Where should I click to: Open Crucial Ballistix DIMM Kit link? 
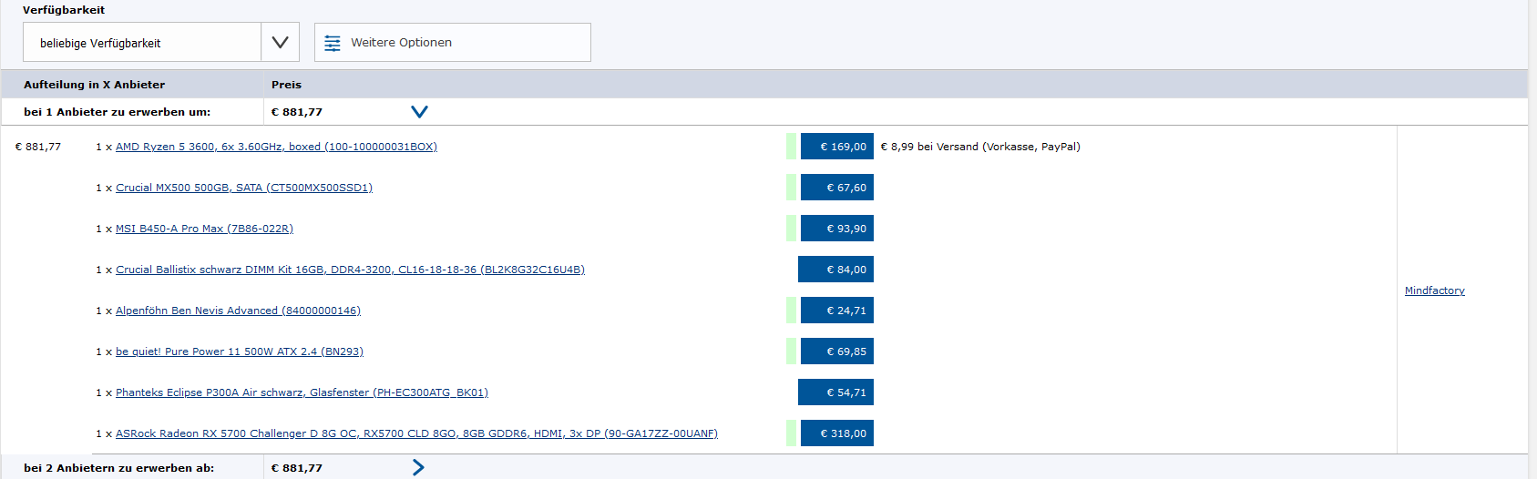pyautogui.click(x=350, y=270)
